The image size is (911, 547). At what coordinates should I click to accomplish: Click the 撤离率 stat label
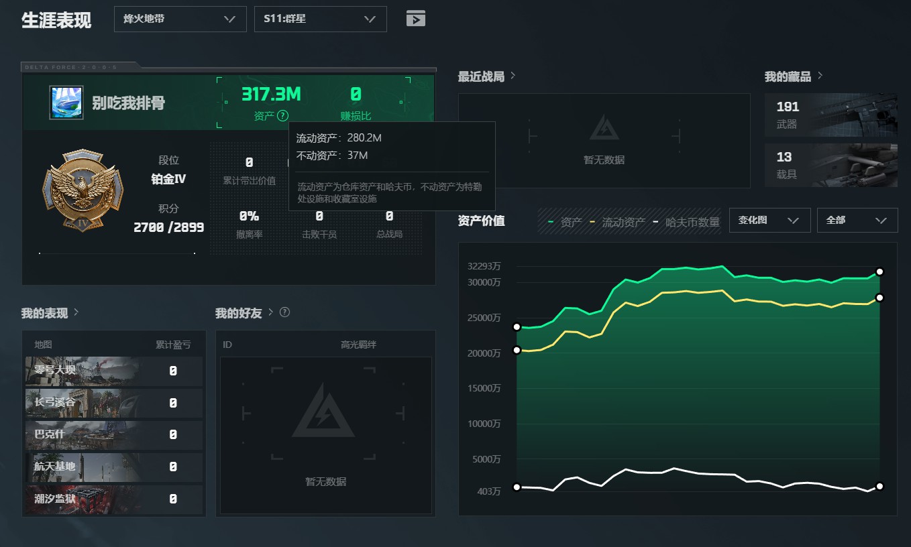250,235
